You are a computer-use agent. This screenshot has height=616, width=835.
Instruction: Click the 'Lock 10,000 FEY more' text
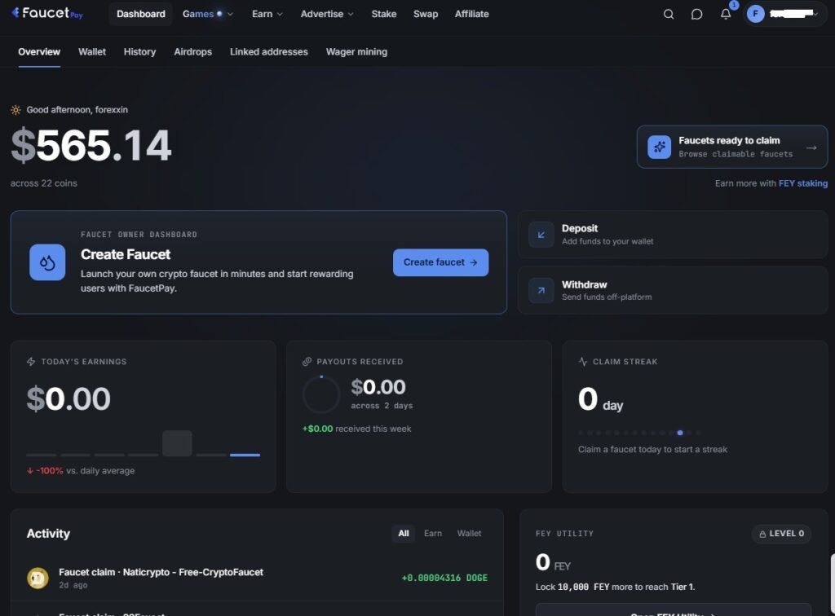[x=615, y=587]
